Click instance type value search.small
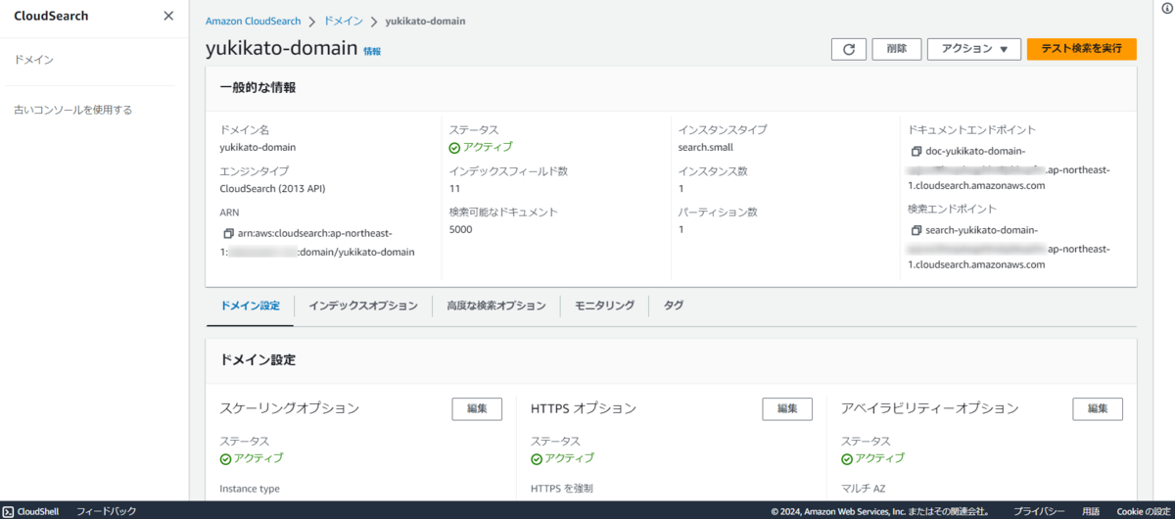This screenshot has height=519, width=1175. (706, 148)
